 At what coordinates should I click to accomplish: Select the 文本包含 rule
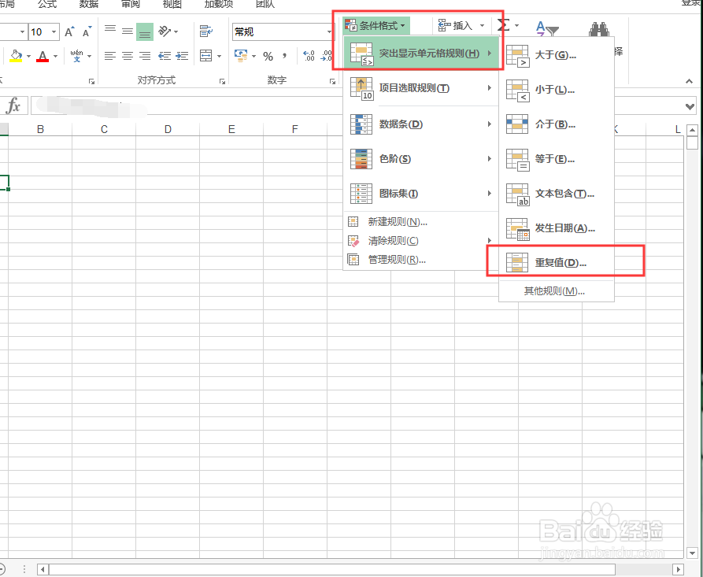(x=557, y=193)
